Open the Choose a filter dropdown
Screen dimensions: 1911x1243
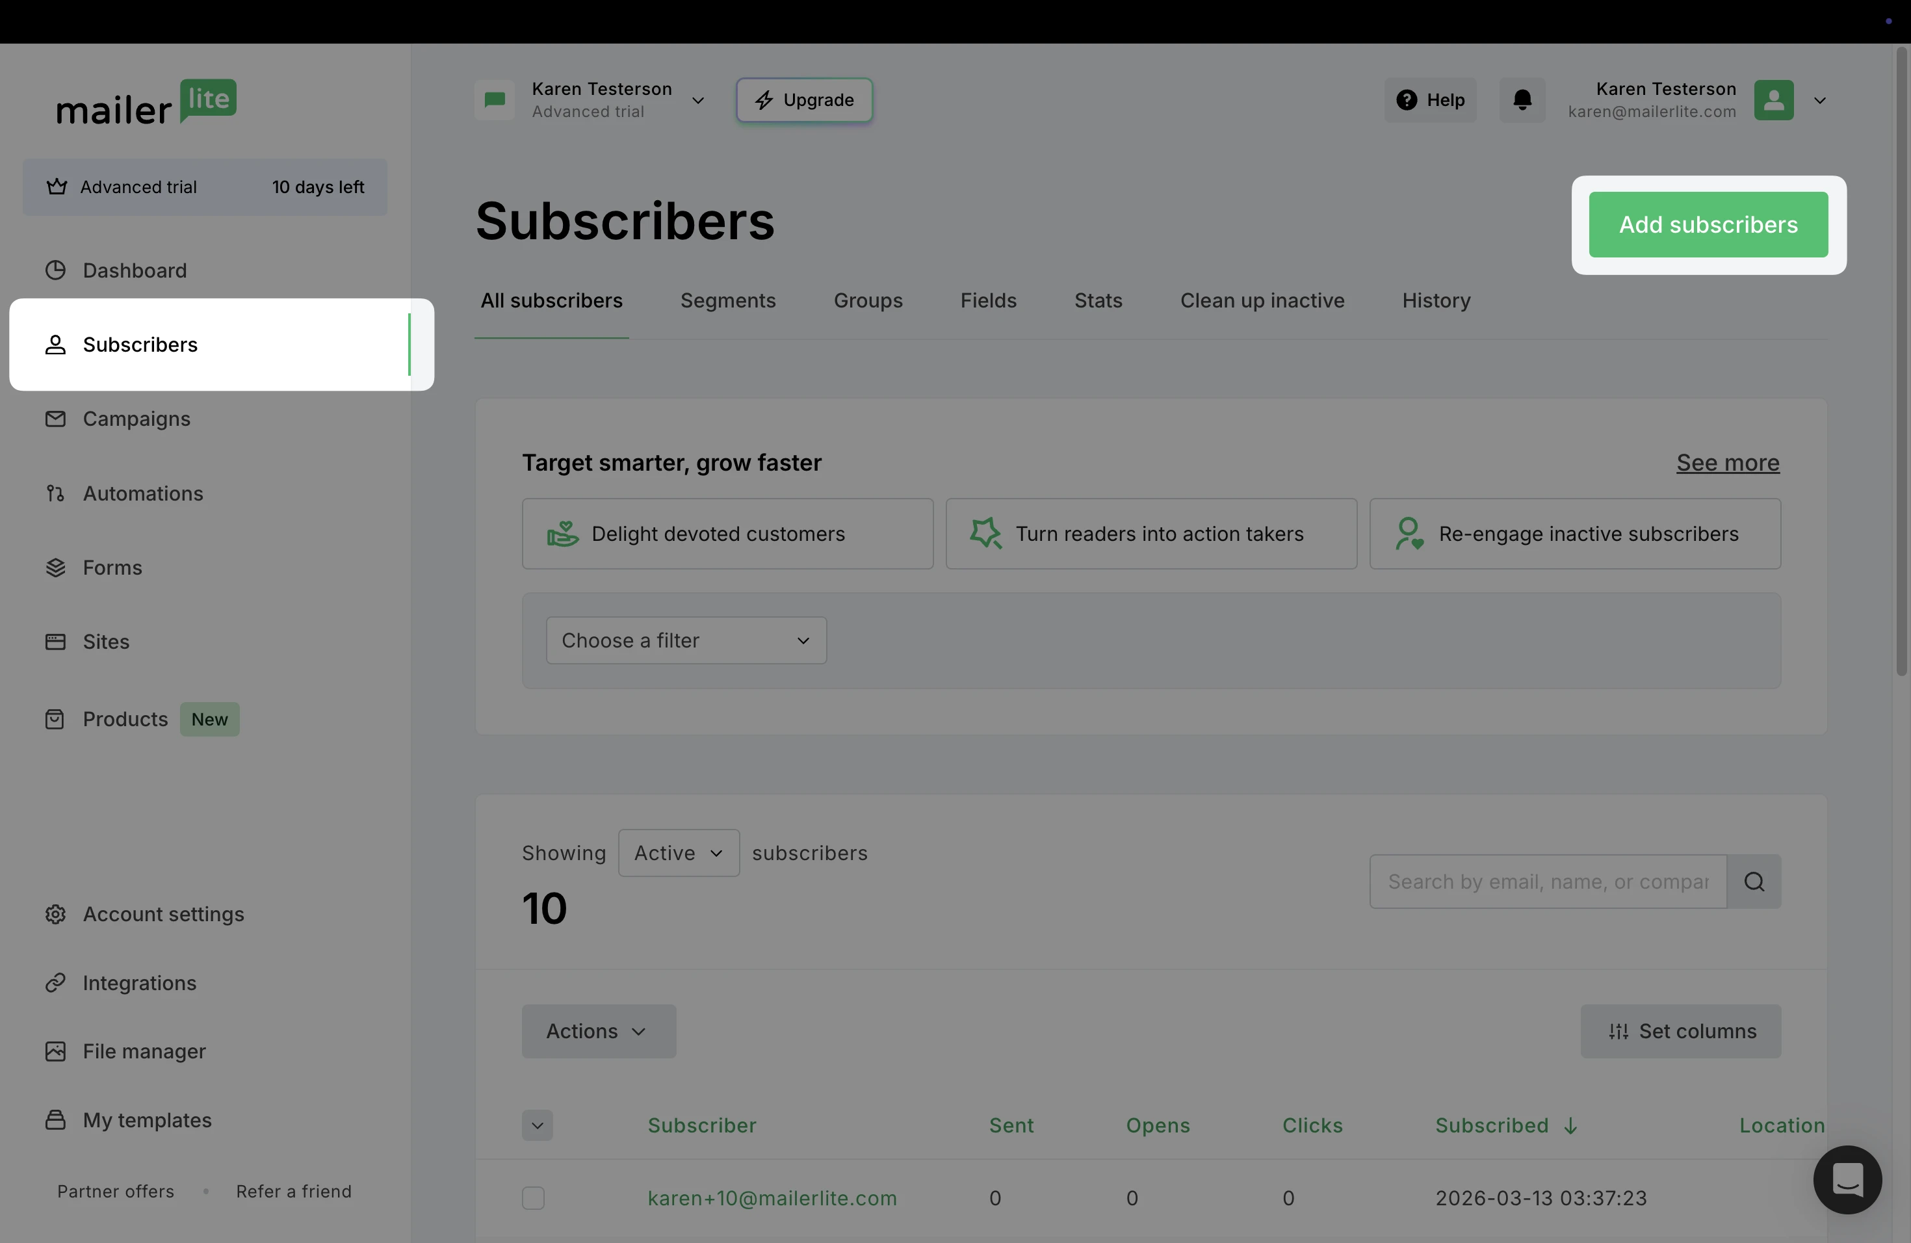(686, 640)
